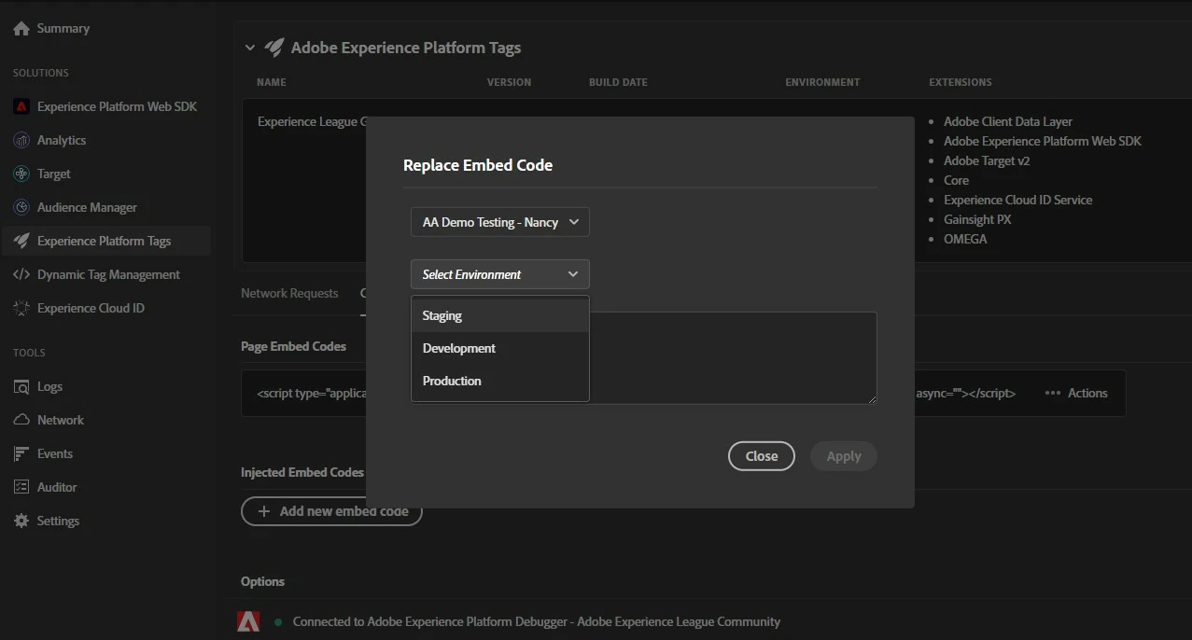1192x640 pixels.
Task: Click Adobe Experience Platform Web SDK extension
Action: pos(1043,141)
